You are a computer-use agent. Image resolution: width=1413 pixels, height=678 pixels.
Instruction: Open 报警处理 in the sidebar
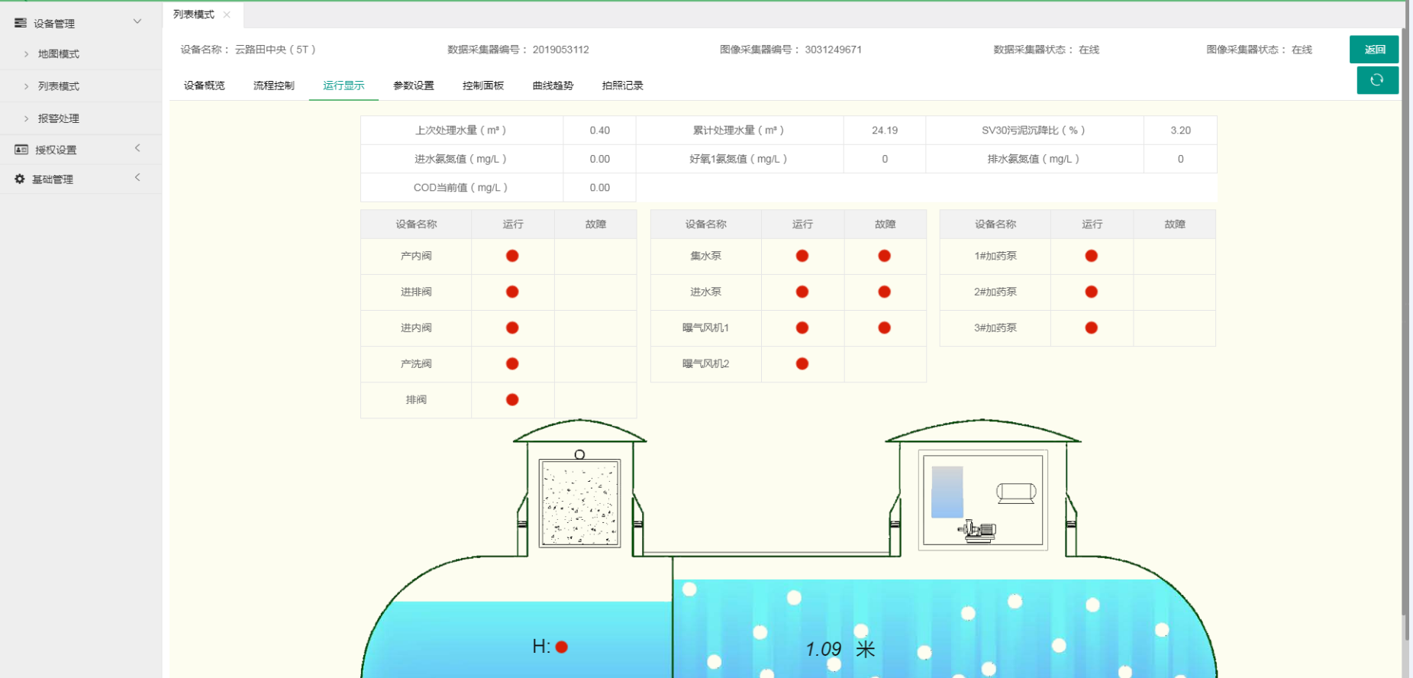[x=58, y=118]
